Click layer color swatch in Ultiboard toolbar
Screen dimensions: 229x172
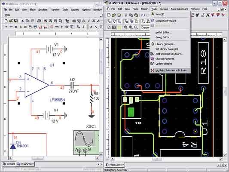click(x=119, y=28)
